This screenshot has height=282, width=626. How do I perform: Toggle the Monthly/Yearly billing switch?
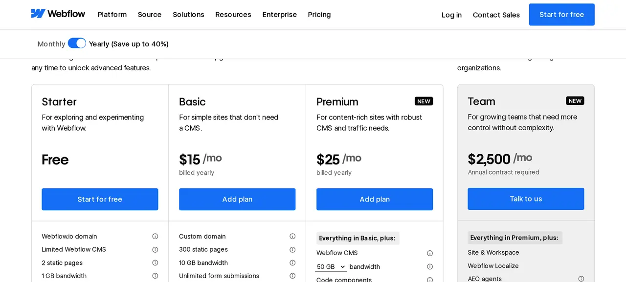(77, 43)
